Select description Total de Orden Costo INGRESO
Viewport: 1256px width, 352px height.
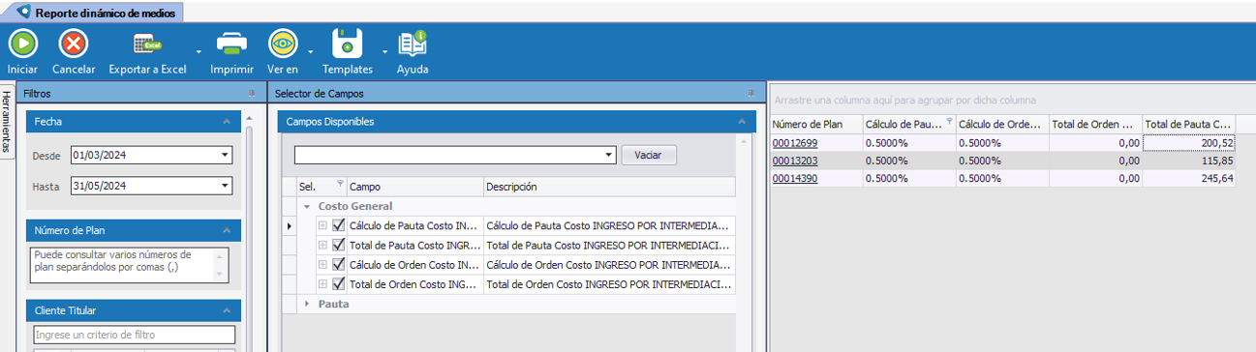609,284
